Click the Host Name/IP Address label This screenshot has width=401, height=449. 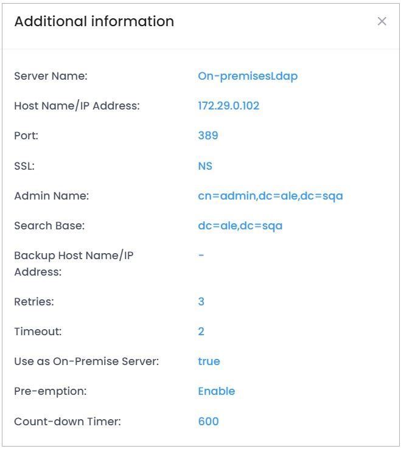[x=77, y=106]
